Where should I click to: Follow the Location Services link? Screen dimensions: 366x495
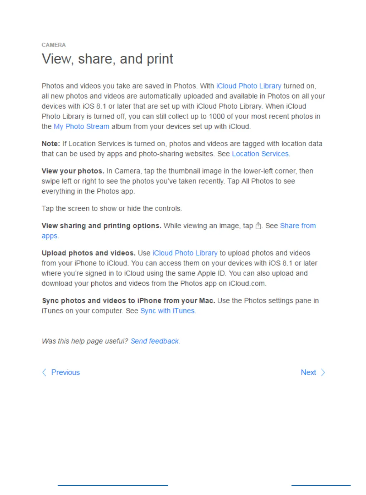click(x=260, y=154)
